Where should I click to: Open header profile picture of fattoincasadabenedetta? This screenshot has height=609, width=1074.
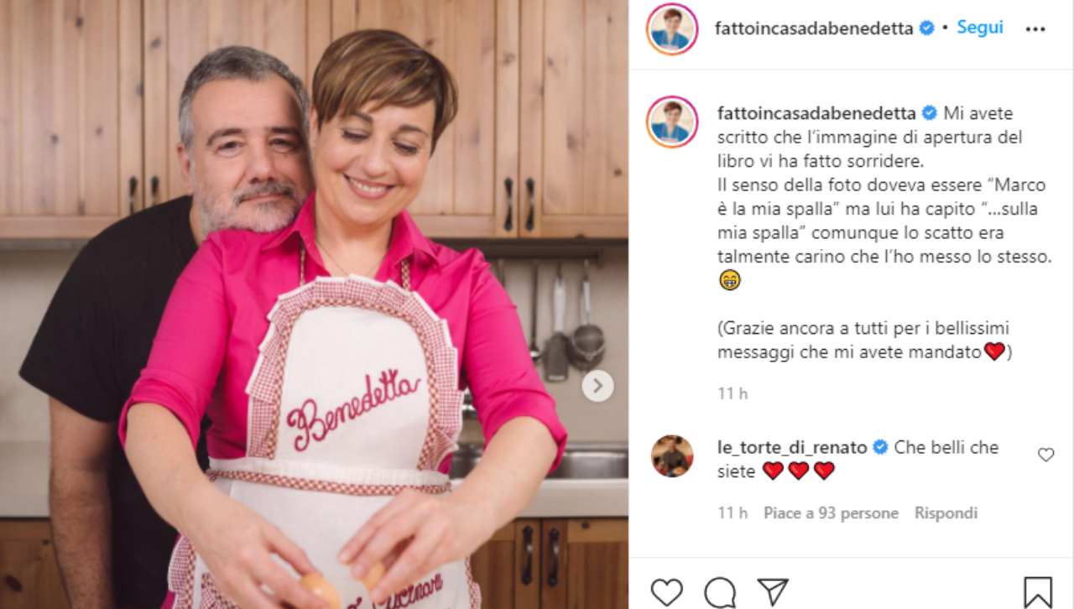tap(672, 29)
